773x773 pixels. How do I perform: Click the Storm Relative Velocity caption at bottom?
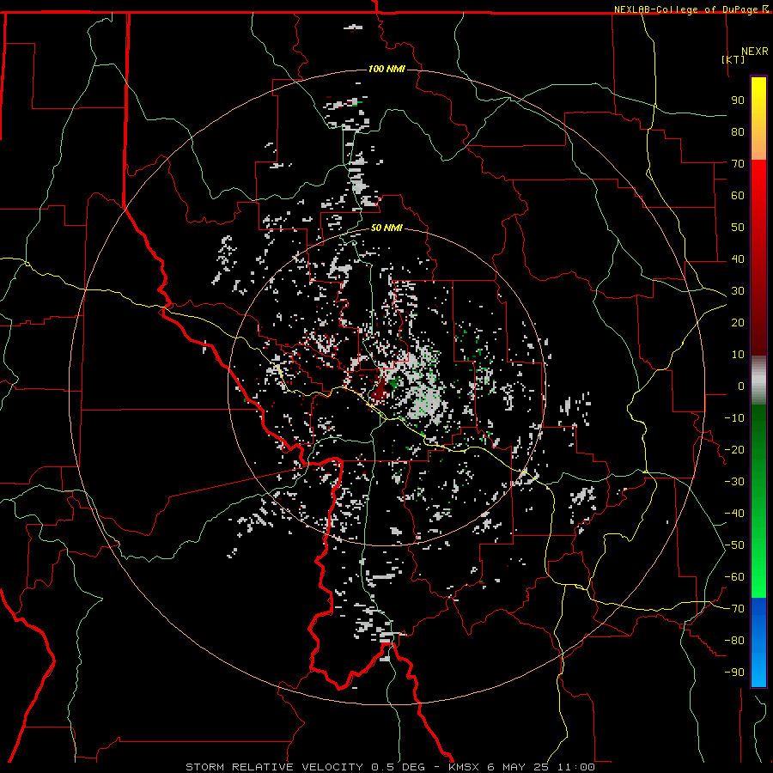point(390,767)
